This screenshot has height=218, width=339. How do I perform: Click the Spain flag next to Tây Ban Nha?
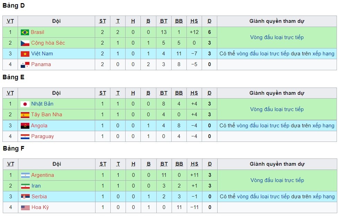click(x=25, y=115)
